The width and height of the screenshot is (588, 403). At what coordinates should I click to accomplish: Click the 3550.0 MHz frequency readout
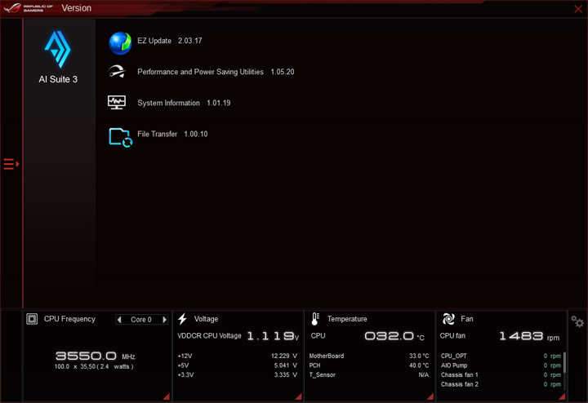pyautogui.click(x=96, y=356)
